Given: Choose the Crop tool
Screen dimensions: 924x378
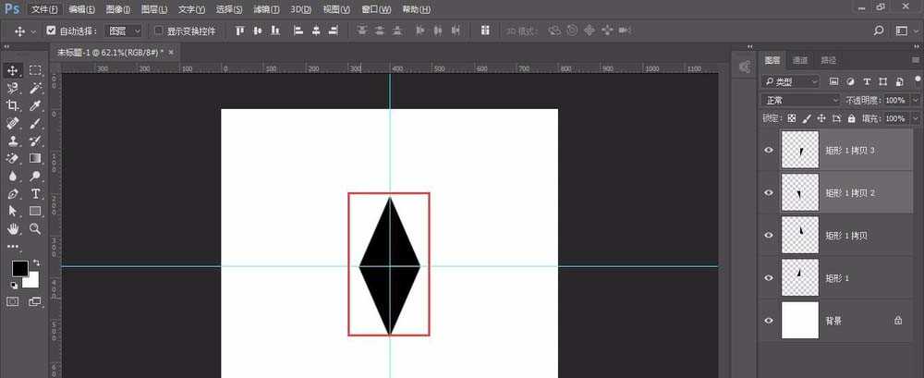Looking at the screenshot, I should point(13,105).
